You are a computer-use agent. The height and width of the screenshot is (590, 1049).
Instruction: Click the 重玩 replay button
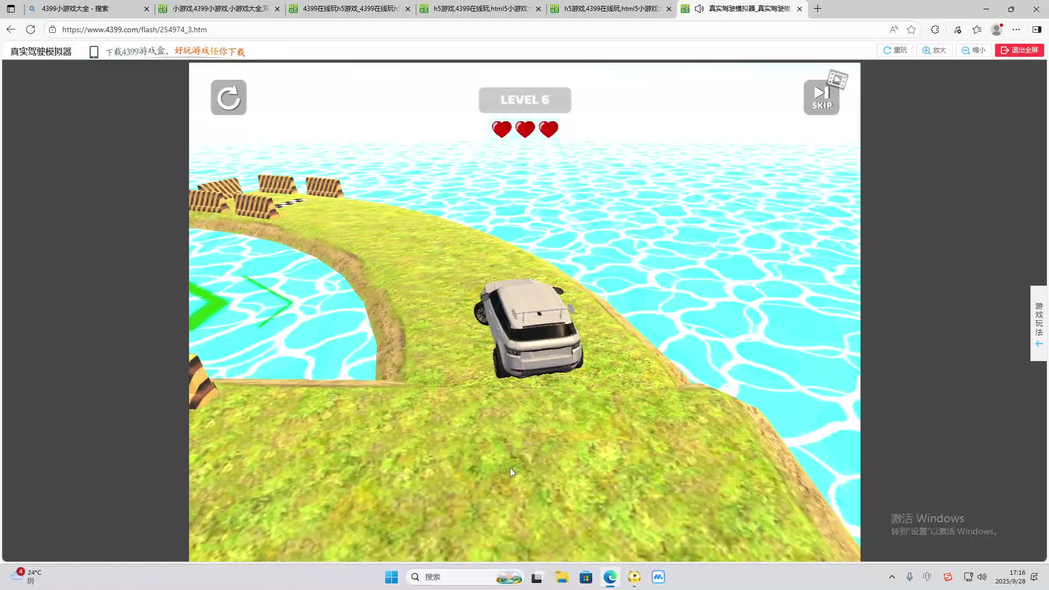[x=895, y=50]
